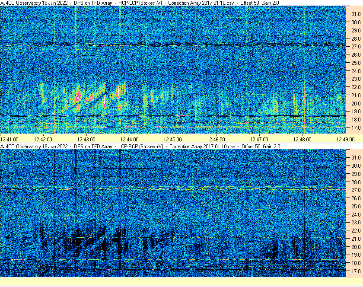Pick the 24.0 frequency label in LCP-RCP panel
Image resolution: width=363 pixels, height=287 pixels.
pyautogui.click(x=356, y=214)
